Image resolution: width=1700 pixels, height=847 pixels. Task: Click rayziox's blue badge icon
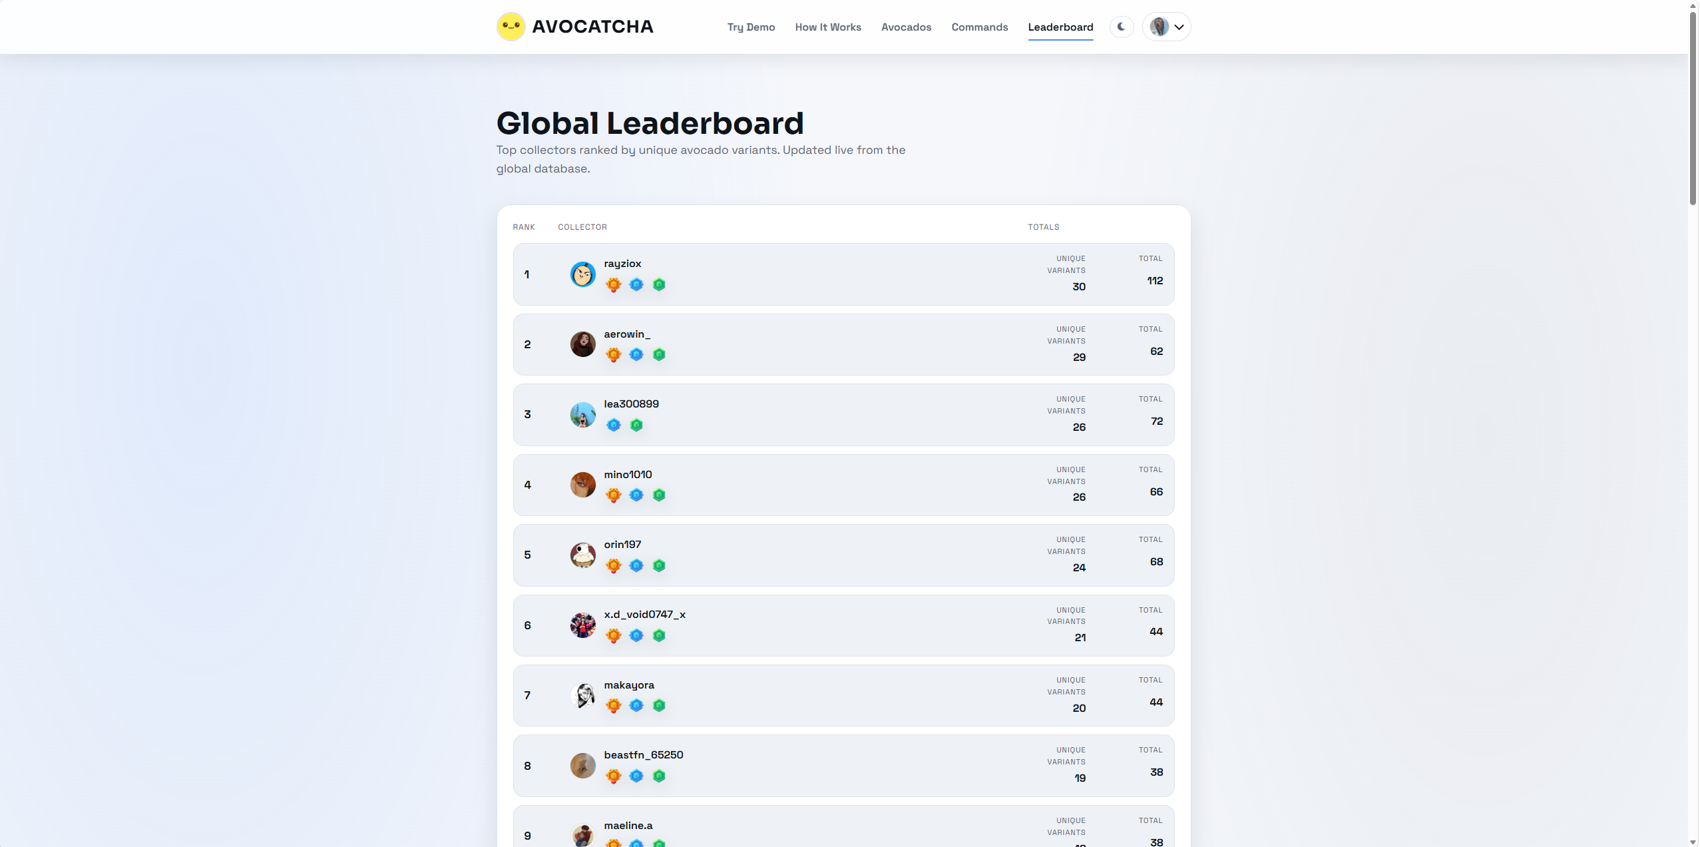click(x=636, y=285)
